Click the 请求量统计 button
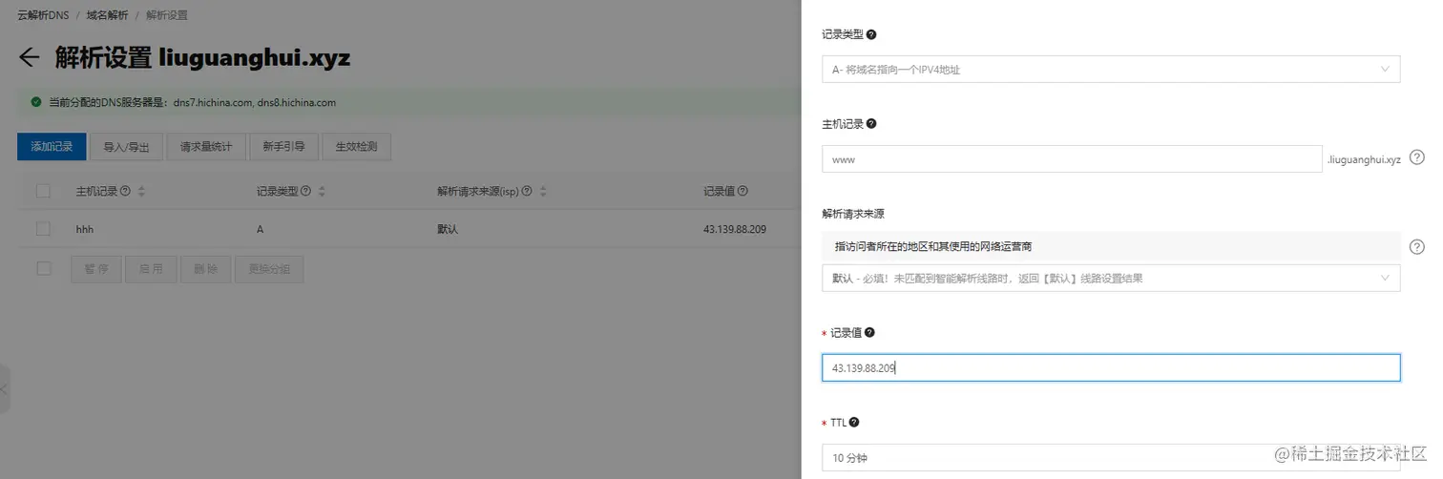Image resolution: width=1443 pixels, height=479 pixels. tap(206, 147)
